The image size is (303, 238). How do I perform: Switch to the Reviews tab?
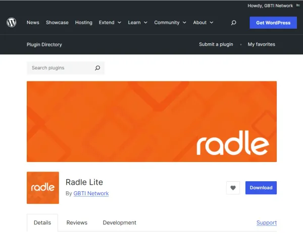[x=77, y=222]
